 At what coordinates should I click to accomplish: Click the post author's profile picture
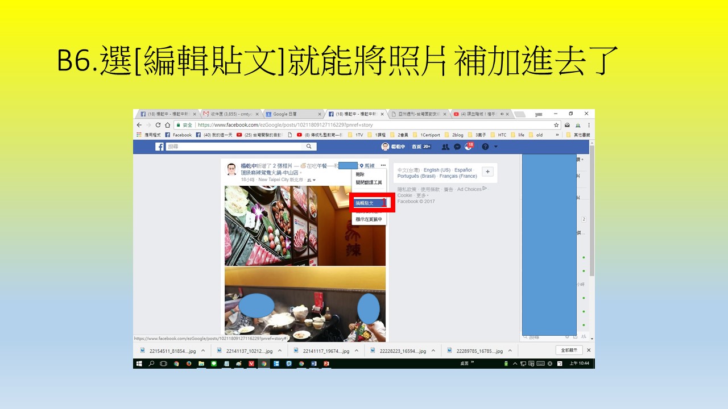[x=231, y=170]
